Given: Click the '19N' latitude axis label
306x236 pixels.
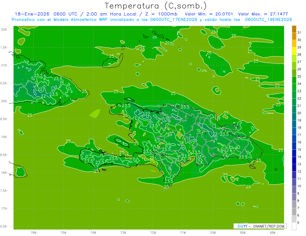Looking at the screenshot, I should [x=4, y=137].
